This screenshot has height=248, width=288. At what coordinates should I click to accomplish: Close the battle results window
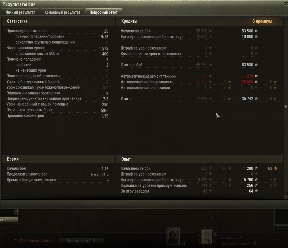pos(286,4)
